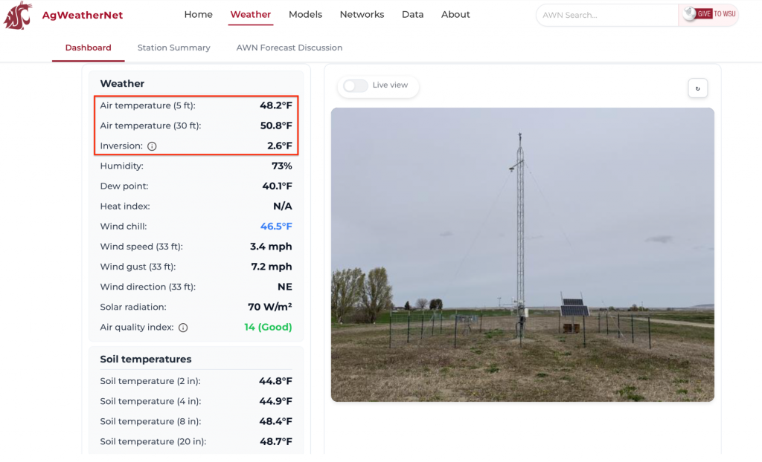
Task: Click the Air quality index info icon
Action: [x=183, y=327]
